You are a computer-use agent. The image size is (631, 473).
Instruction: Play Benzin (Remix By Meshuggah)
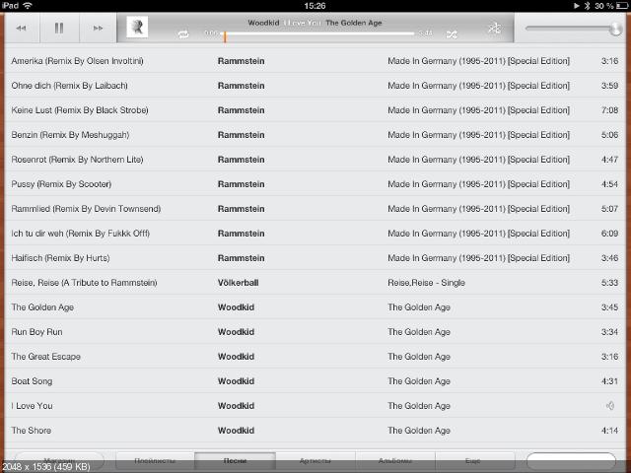pos(70,135)
